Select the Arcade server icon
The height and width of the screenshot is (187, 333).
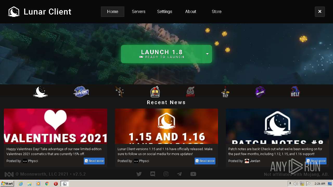point(155,92)
